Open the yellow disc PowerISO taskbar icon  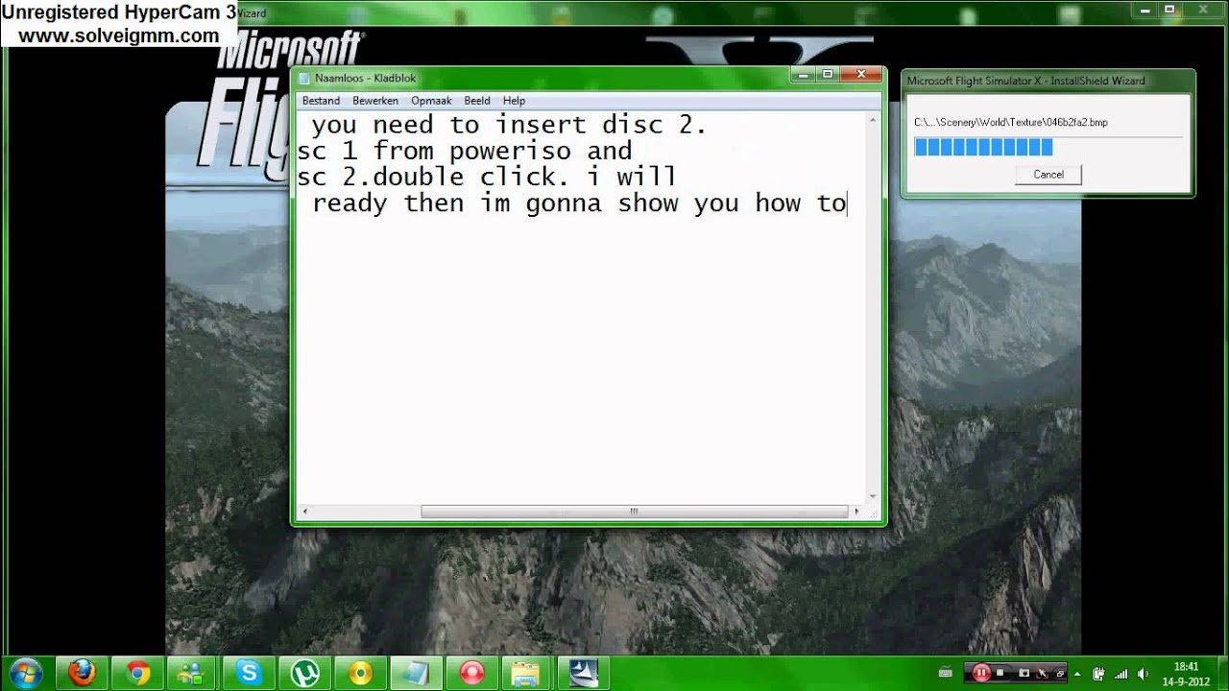[360, 672]
